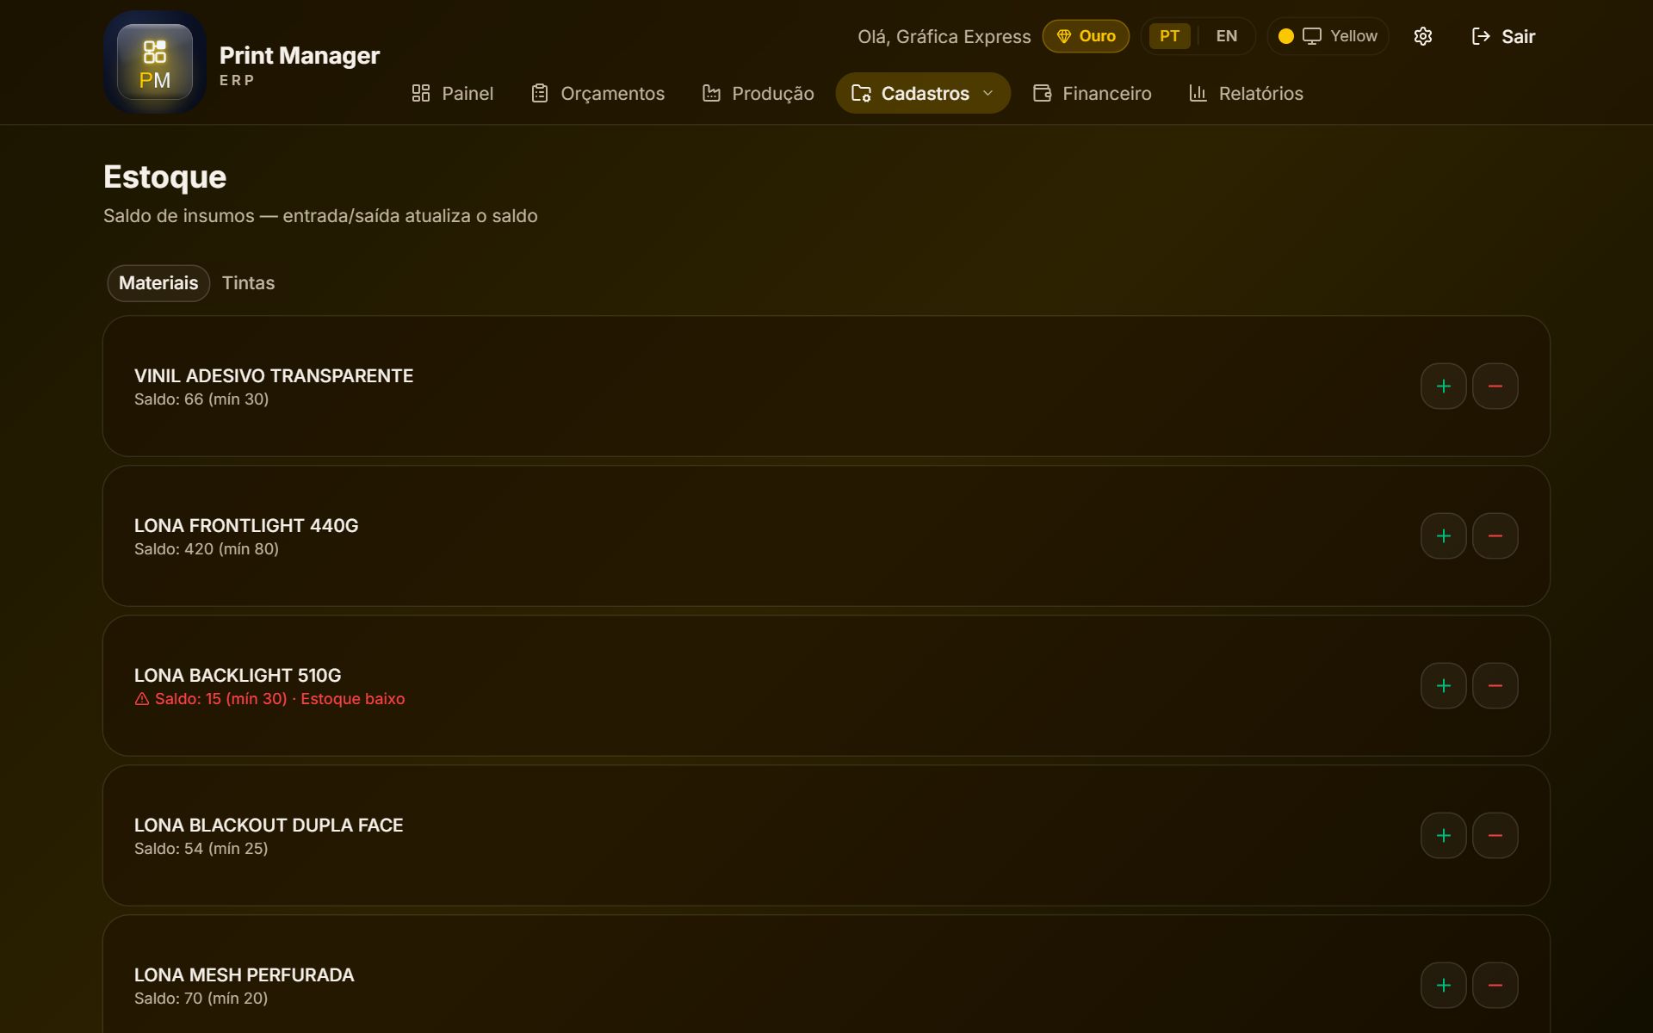The width and height of the screenshot is (1653, 1033).
Task: Open the Painel menu
Action: click(x=453, y=93)
